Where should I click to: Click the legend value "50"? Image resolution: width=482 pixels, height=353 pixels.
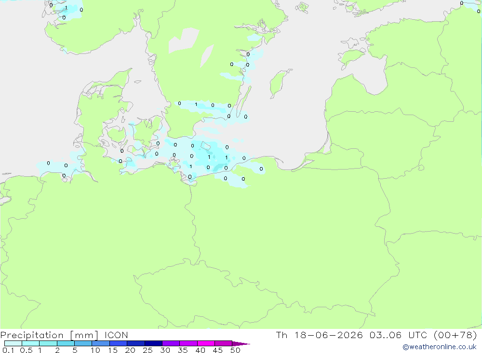(236, 350)
